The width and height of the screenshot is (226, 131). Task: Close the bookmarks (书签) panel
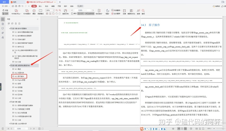38,19
